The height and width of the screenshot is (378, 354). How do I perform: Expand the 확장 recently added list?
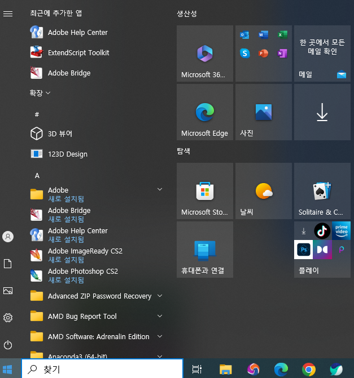tap(40, 93)
